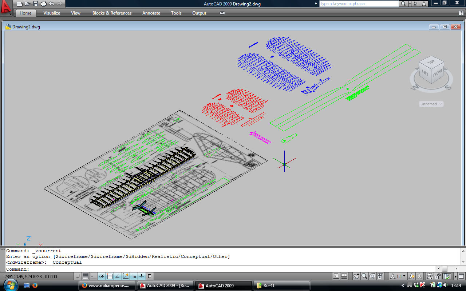Toggle toolbar/window lock padlock icon
The height and width of the screenshot is (291, 466).
pyautogui.click(x=438, y=276)
